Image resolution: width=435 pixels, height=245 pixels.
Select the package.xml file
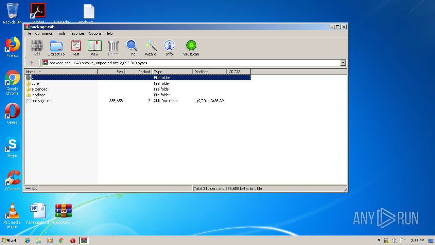(39, 101)
